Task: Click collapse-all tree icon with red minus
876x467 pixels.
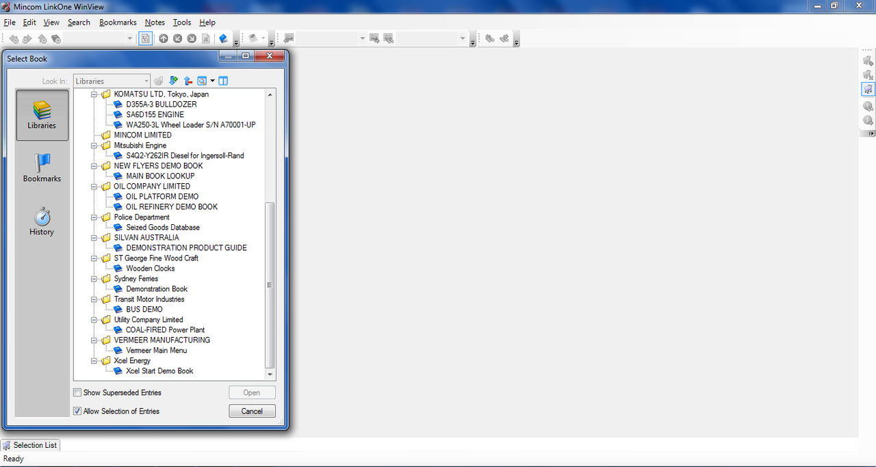Action: pyautogui.click(x=188, y=81)
